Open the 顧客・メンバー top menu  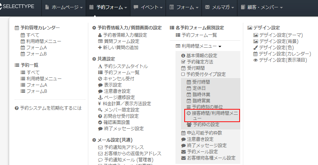pos(262,7)
